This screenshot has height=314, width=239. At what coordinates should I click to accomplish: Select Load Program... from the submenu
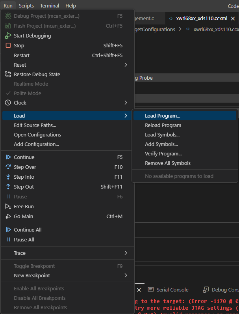(162, 116)
